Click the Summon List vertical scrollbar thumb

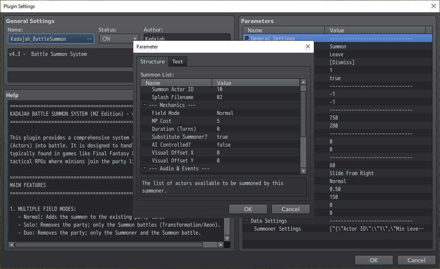point(303,114)
